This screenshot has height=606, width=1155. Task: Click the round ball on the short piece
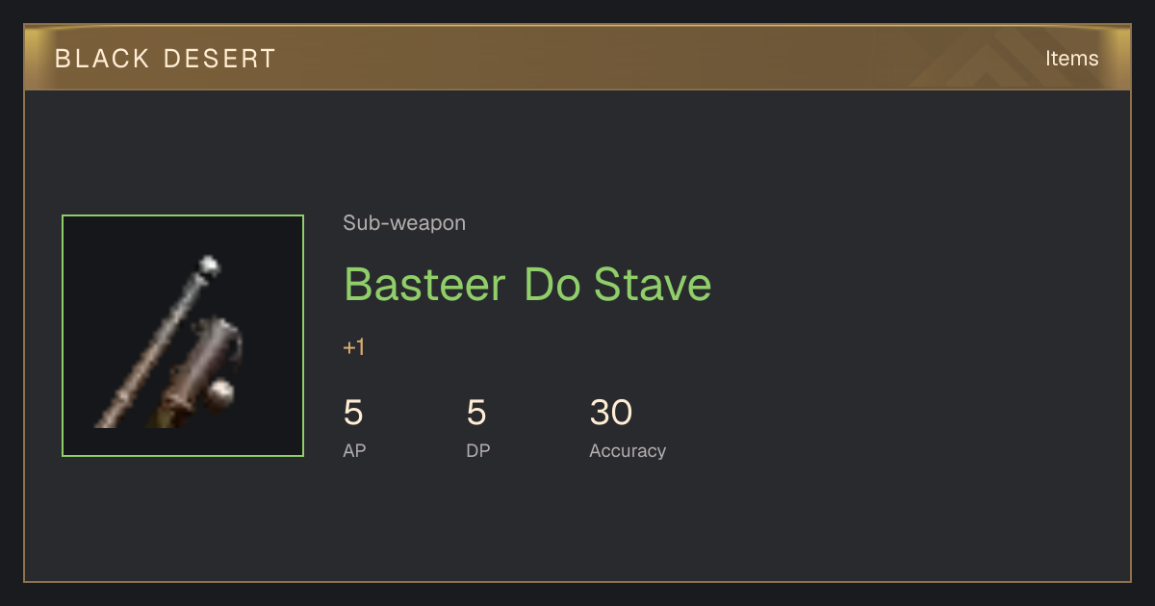coord(221,392)
